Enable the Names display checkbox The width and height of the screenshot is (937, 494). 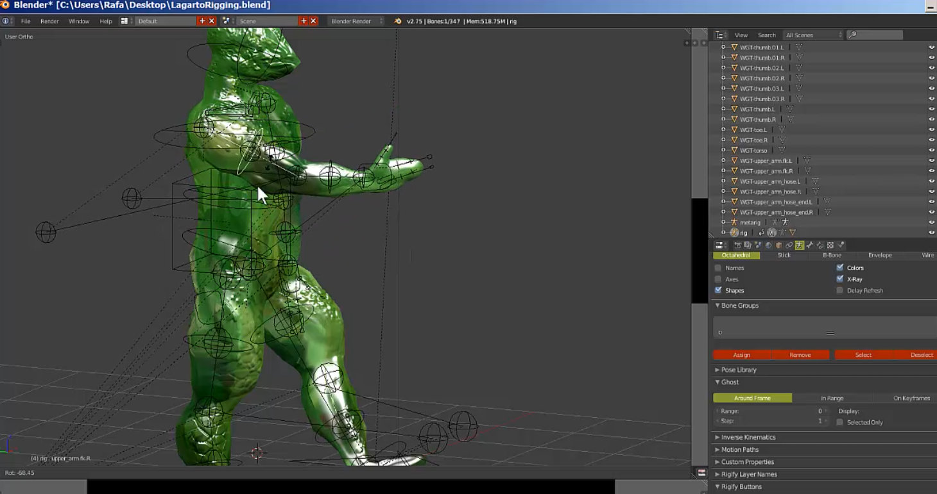coord(718,268)
